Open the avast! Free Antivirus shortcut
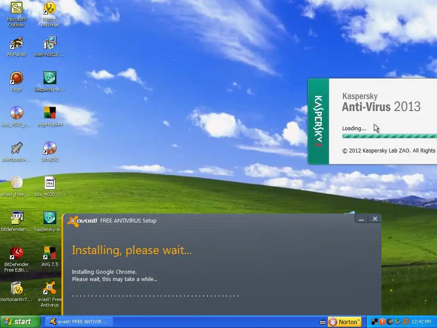Screen dimensions: 437x328 click(x=50, y=294)
